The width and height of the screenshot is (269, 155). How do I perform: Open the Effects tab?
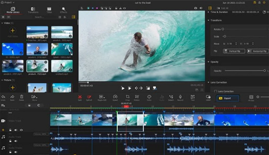pos(64,10)
